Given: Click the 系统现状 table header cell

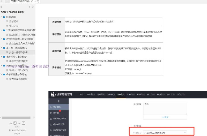Looking at the screenshot, I should pyautogui.click(x=57, y=34).
